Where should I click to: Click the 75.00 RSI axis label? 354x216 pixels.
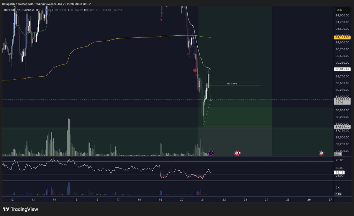(x=340, y=160)
